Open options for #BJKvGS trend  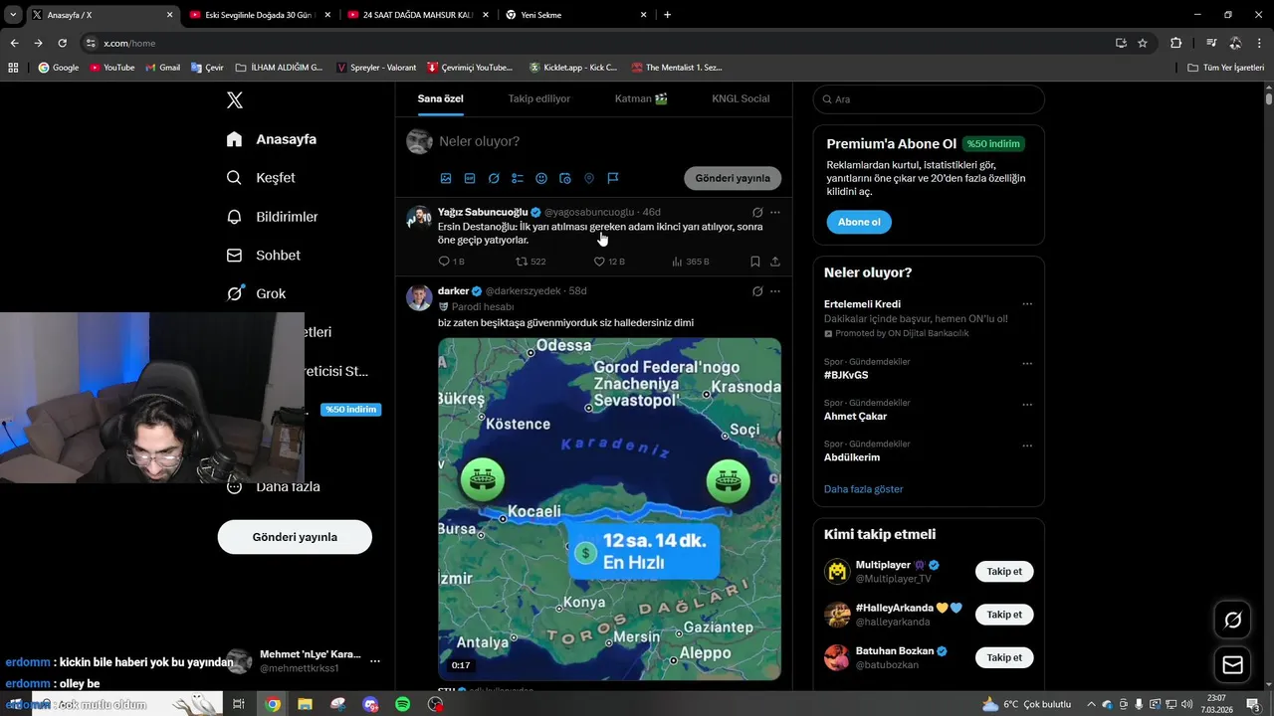point(1027,364)
